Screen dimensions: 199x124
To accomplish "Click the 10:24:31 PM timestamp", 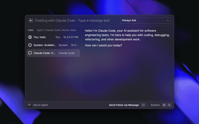I will pos(71,37).
